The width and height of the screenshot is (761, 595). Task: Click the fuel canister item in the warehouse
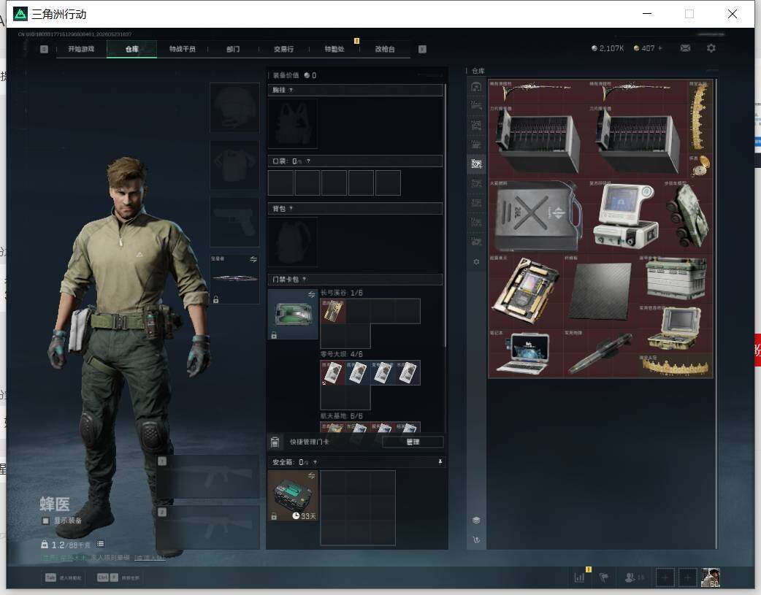coord(538,216)
